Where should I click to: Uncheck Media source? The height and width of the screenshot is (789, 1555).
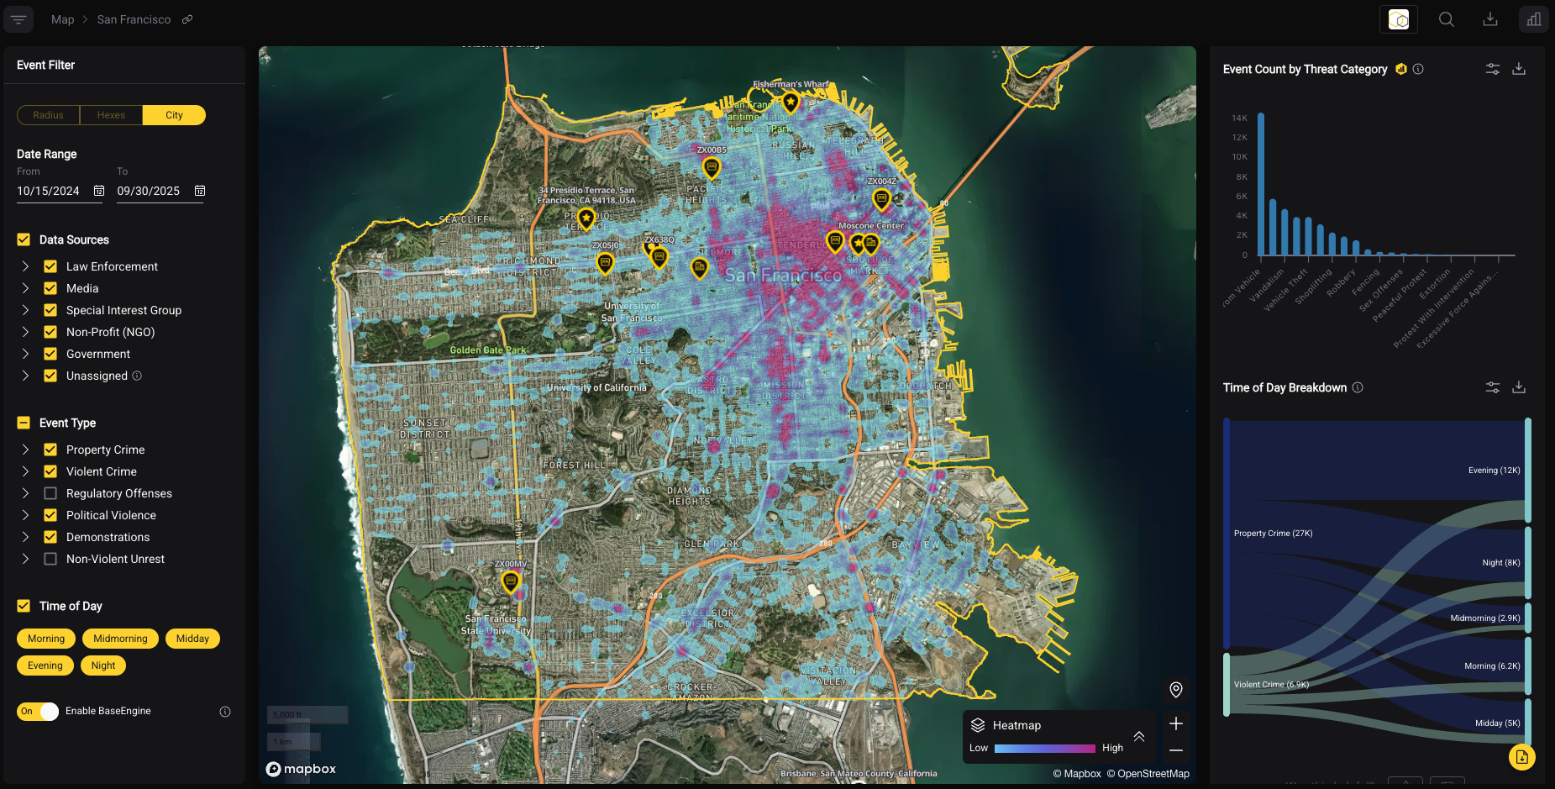coord(50,288)
